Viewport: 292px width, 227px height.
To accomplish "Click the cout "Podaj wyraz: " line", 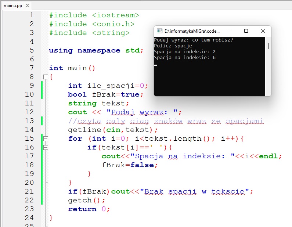I will coord(125,112).
